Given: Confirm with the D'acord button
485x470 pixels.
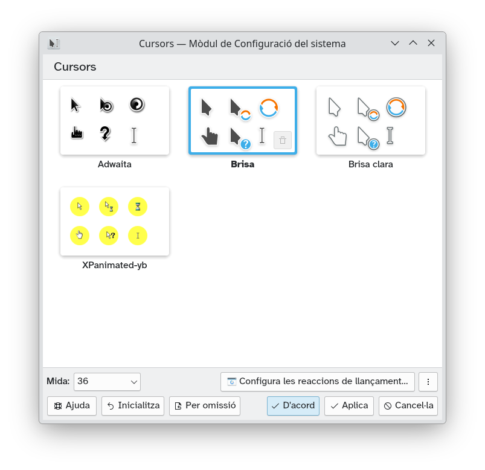Looking at the screenshot, I should (x=293, y=406).
